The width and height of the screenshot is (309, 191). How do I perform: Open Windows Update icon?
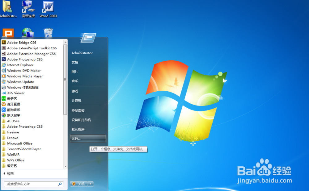[4, 82]
